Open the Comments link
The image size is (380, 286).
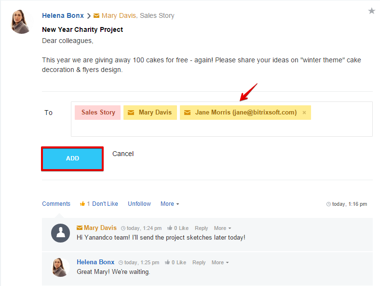coord(56,204)
